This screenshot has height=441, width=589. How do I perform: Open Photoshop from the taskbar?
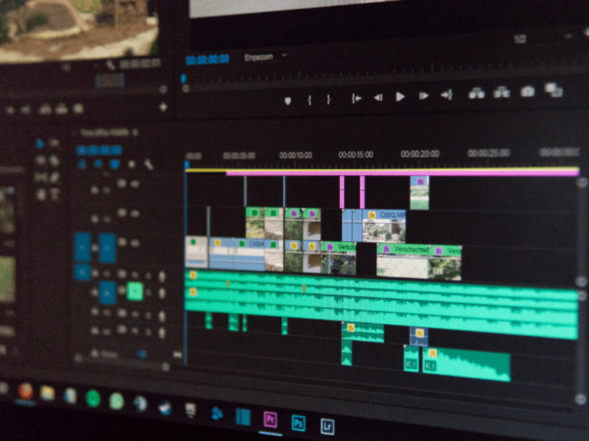click(298, 423)
